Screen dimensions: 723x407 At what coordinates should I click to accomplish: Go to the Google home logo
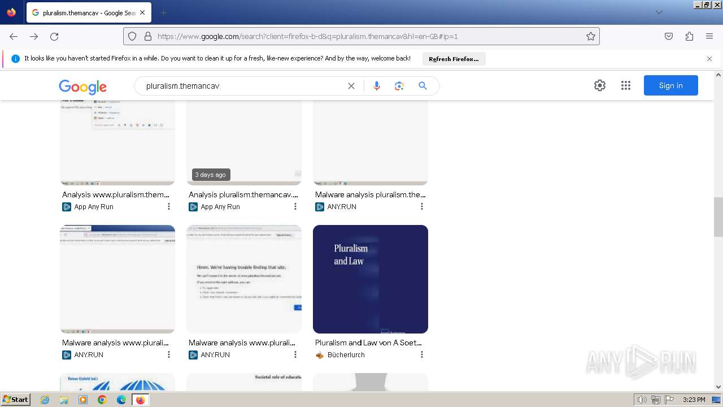pyautogui.click(x=82, y=86)
